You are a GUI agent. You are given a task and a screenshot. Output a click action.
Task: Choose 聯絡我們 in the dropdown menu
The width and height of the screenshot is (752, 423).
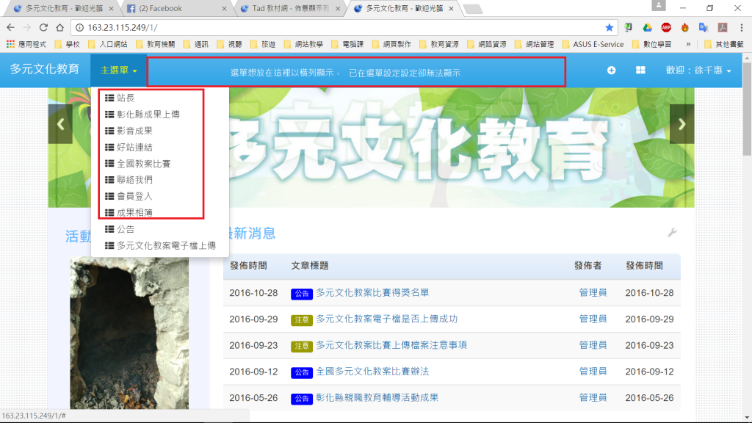134,180
